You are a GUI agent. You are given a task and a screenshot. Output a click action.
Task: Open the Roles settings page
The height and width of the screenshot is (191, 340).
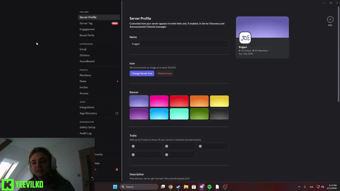click(99, 81)
